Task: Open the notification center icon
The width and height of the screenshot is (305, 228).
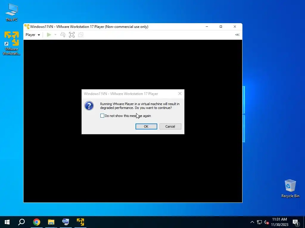Action: [x=295, y=222]
